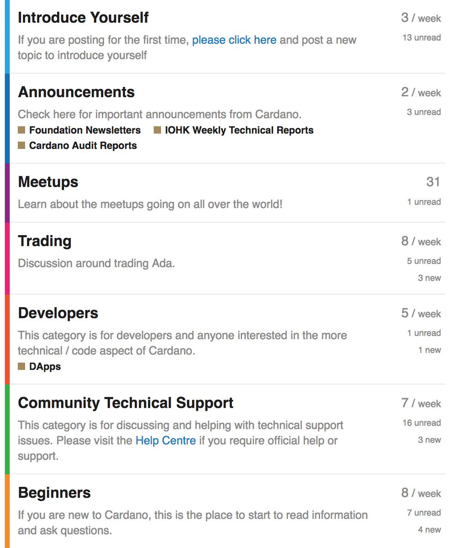Open IOHK Weekly Technical Reports subcategory
This screenshot has width=458, height=548.
tap(239, 130)
